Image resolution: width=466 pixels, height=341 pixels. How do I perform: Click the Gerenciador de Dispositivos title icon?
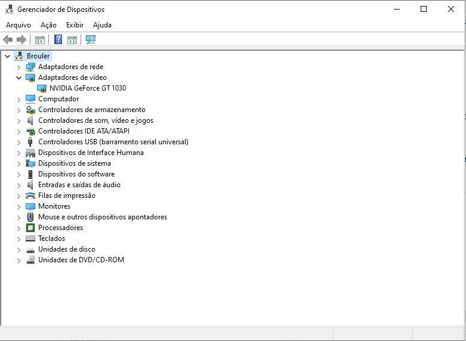[x=9, y=9]
